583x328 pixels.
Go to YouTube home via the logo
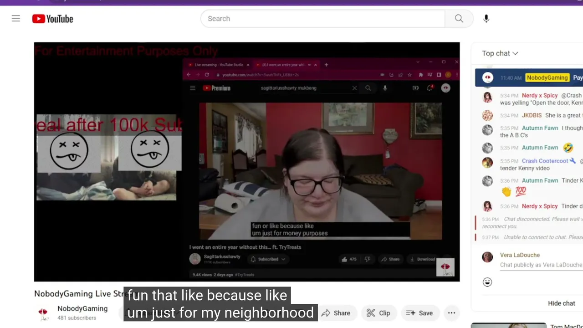[53, 19]
